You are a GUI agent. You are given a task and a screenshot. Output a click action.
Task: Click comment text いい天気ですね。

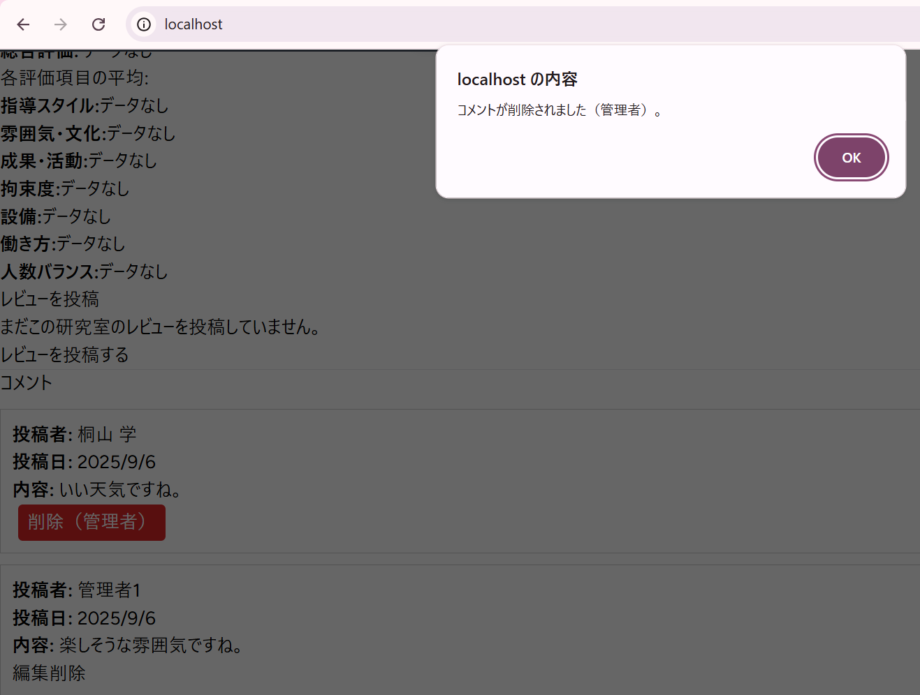tap(120, 490)
